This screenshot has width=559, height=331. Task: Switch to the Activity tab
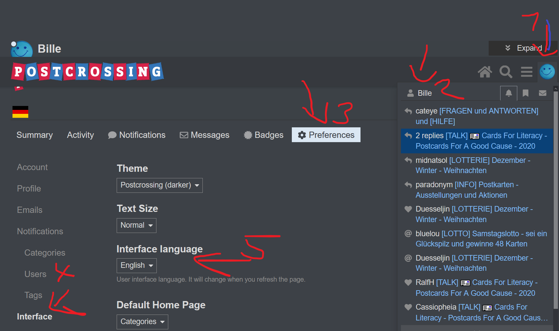point(80,135)
